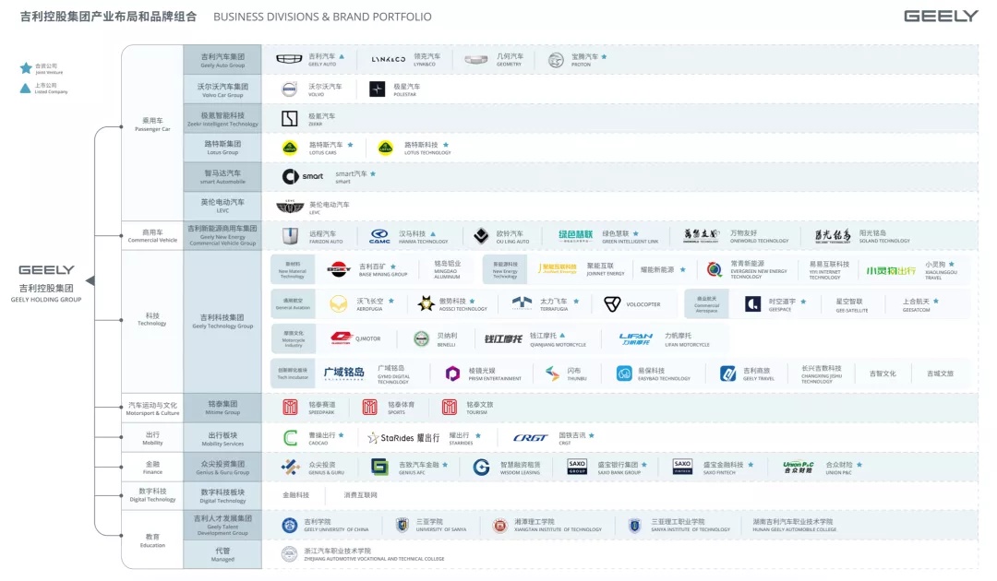Open the Zeekr brand logo

(290, 118)
